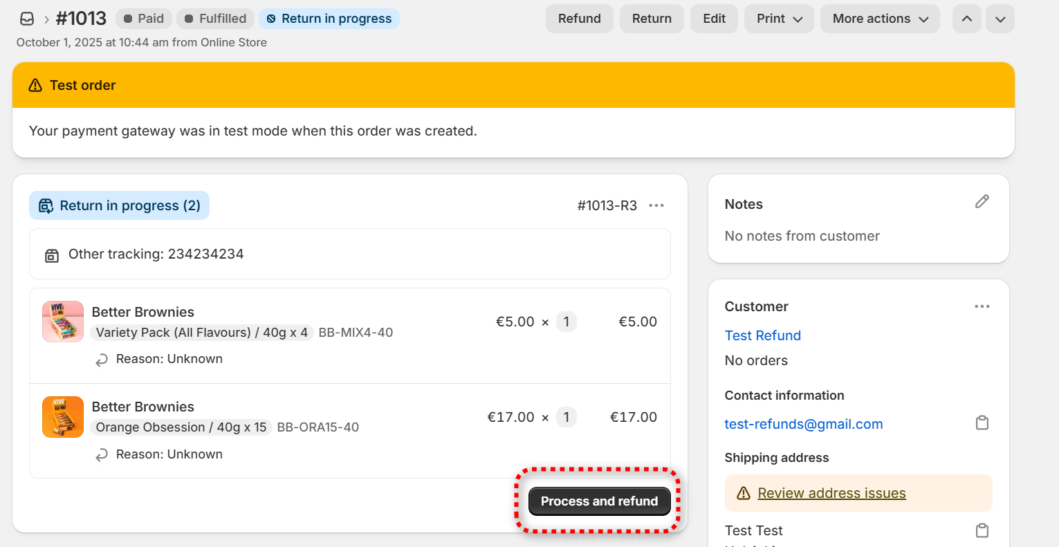The height and width of the screenshot is (547, 1059).
Task: Open the More actions dropdown
Action: [880, 19]
